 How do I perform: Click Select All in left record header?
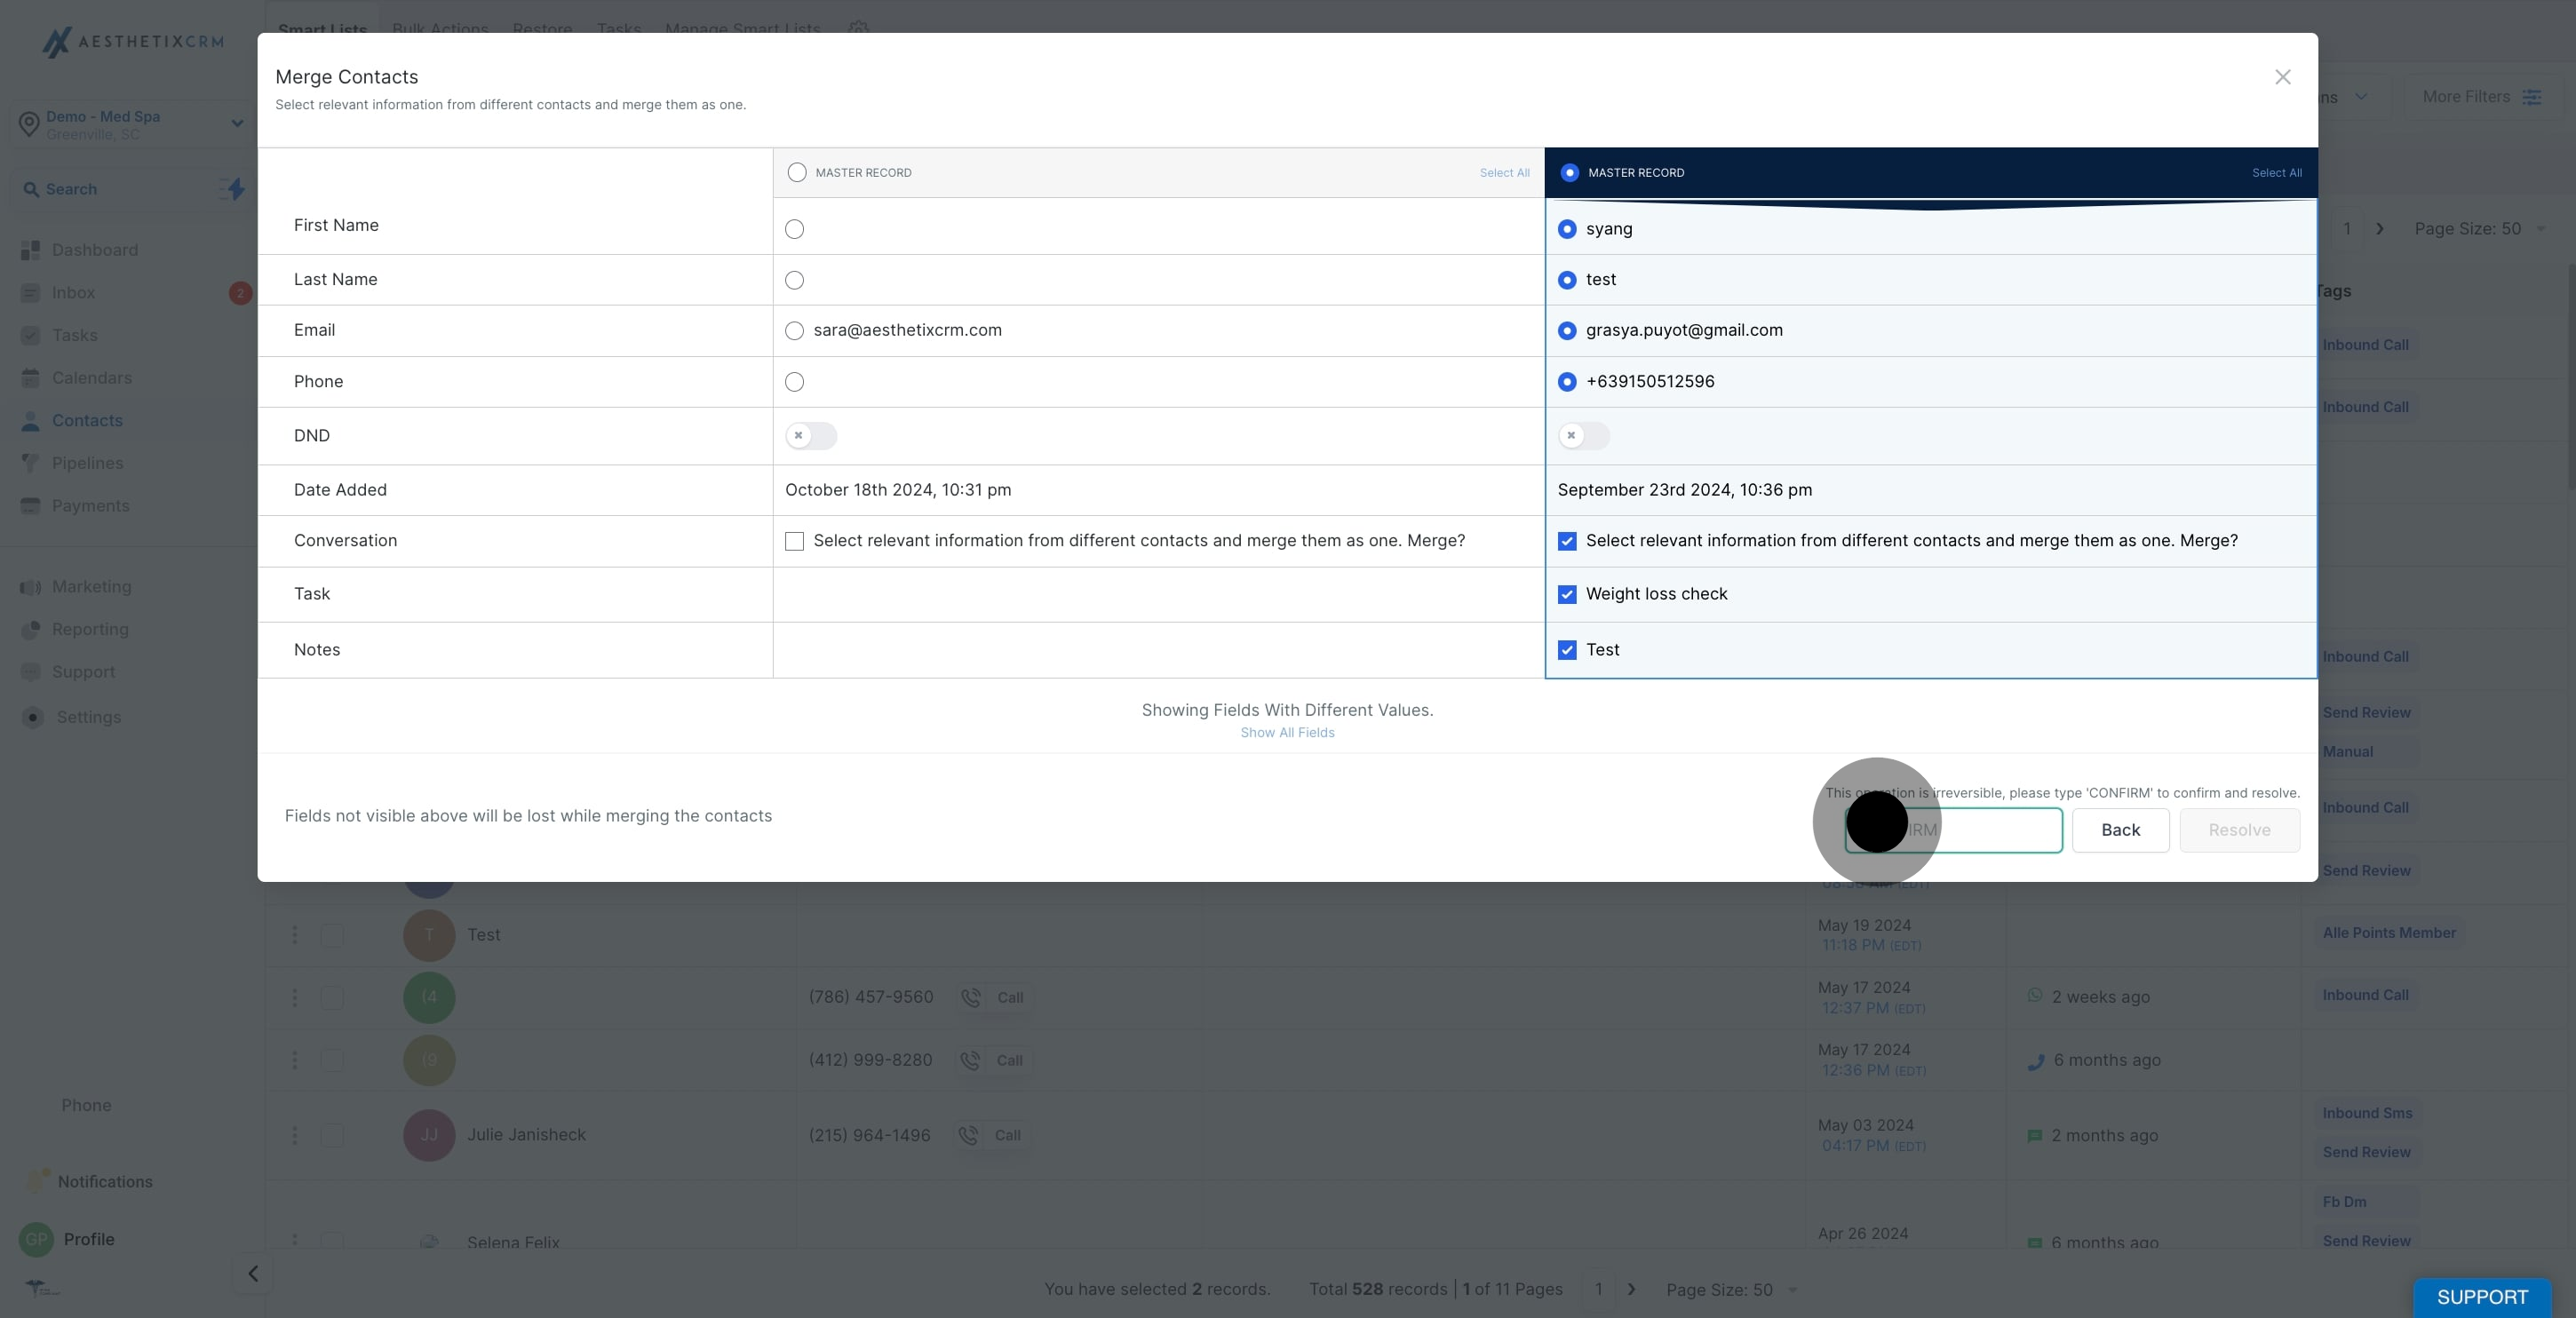click(1504, 173)
